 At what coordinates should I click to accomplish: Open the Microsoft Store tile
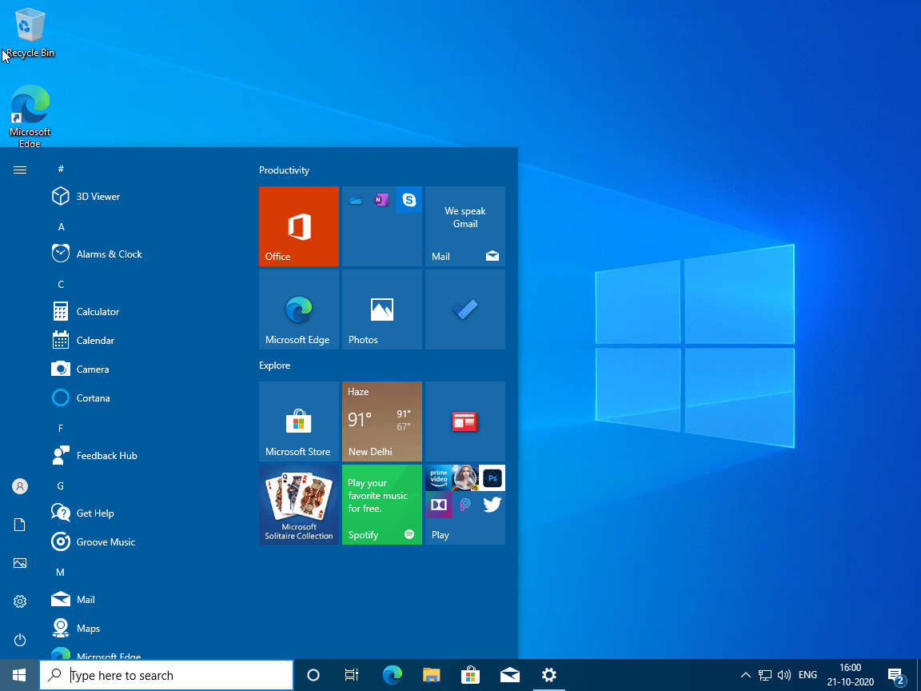point(298,421)
